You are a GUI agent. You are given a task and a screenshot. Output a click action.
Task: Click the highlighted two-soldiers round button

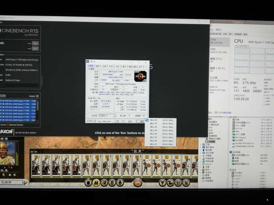96,183
